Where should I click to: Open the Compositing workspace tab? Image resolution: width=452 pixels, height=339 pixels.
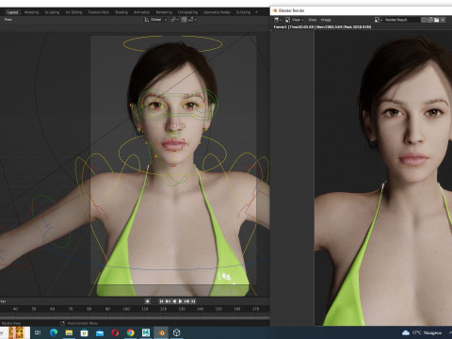click(187, 12)
